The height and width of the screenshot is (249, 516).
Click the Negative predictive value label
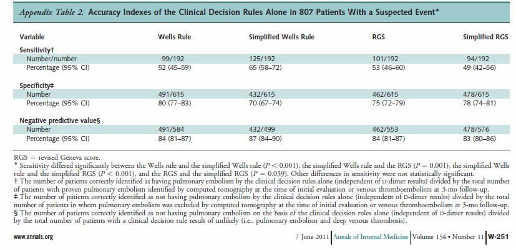60,120
